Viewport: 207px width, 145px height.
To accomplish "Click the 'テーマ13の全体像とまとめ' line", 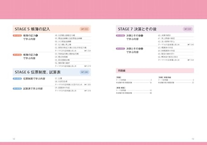I will coord(73,66).
